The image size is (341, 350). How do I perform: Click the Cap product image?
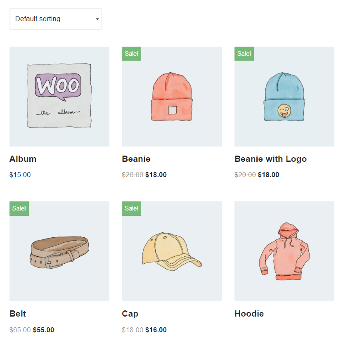pyautogui.click(x=172, y=251)
